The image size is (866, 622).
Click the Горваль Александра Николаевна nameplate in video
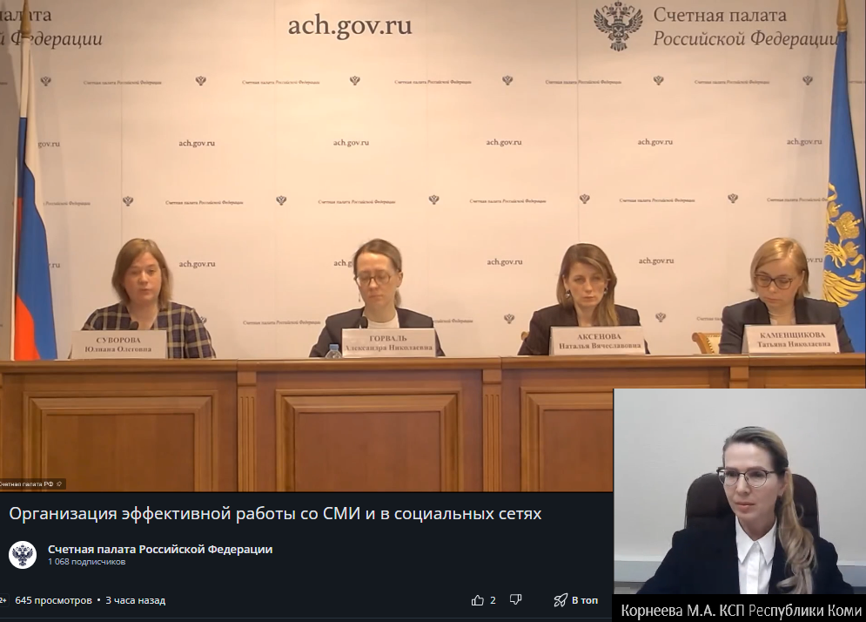388,342
